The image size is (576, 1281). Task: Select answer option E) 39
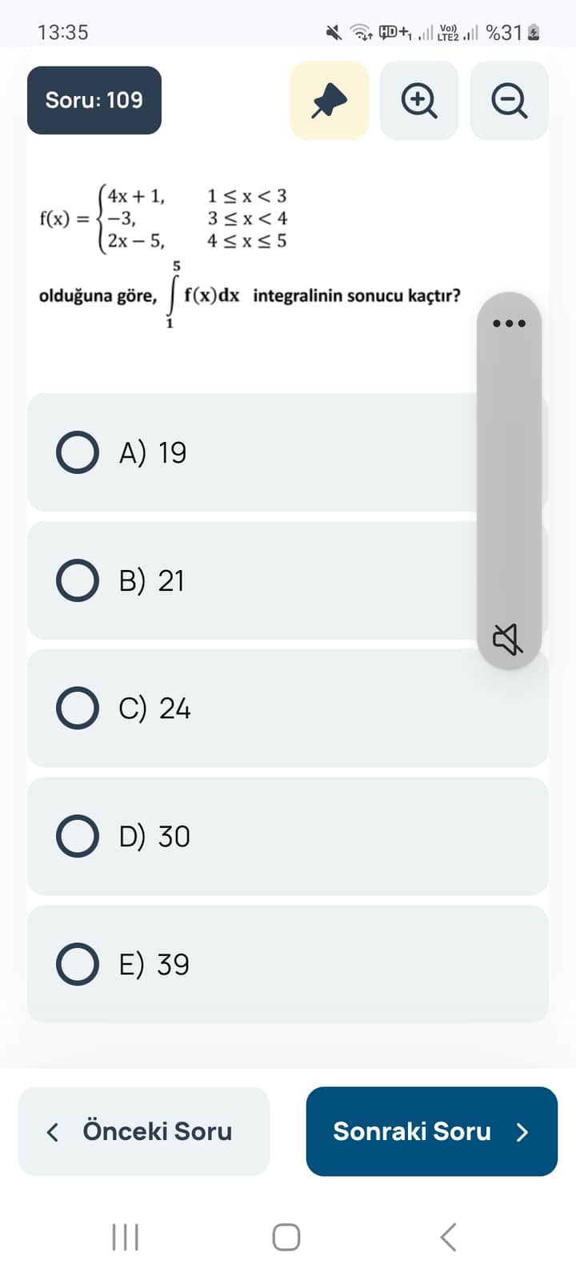click(78, 964)
